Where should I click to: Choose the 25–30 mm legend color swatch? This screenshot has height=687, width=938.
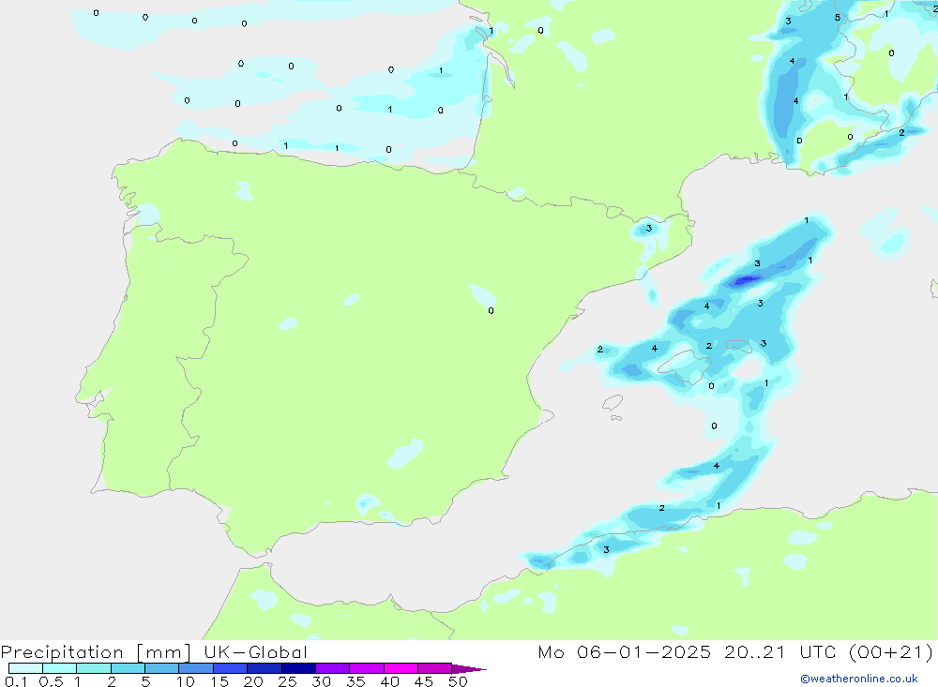tap(298, 668)
